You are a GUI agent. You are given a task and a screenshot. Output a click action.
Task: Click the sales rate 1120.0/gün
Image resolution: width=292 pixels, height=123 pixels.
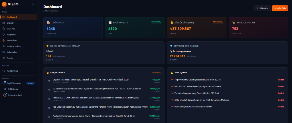[155, 107]
